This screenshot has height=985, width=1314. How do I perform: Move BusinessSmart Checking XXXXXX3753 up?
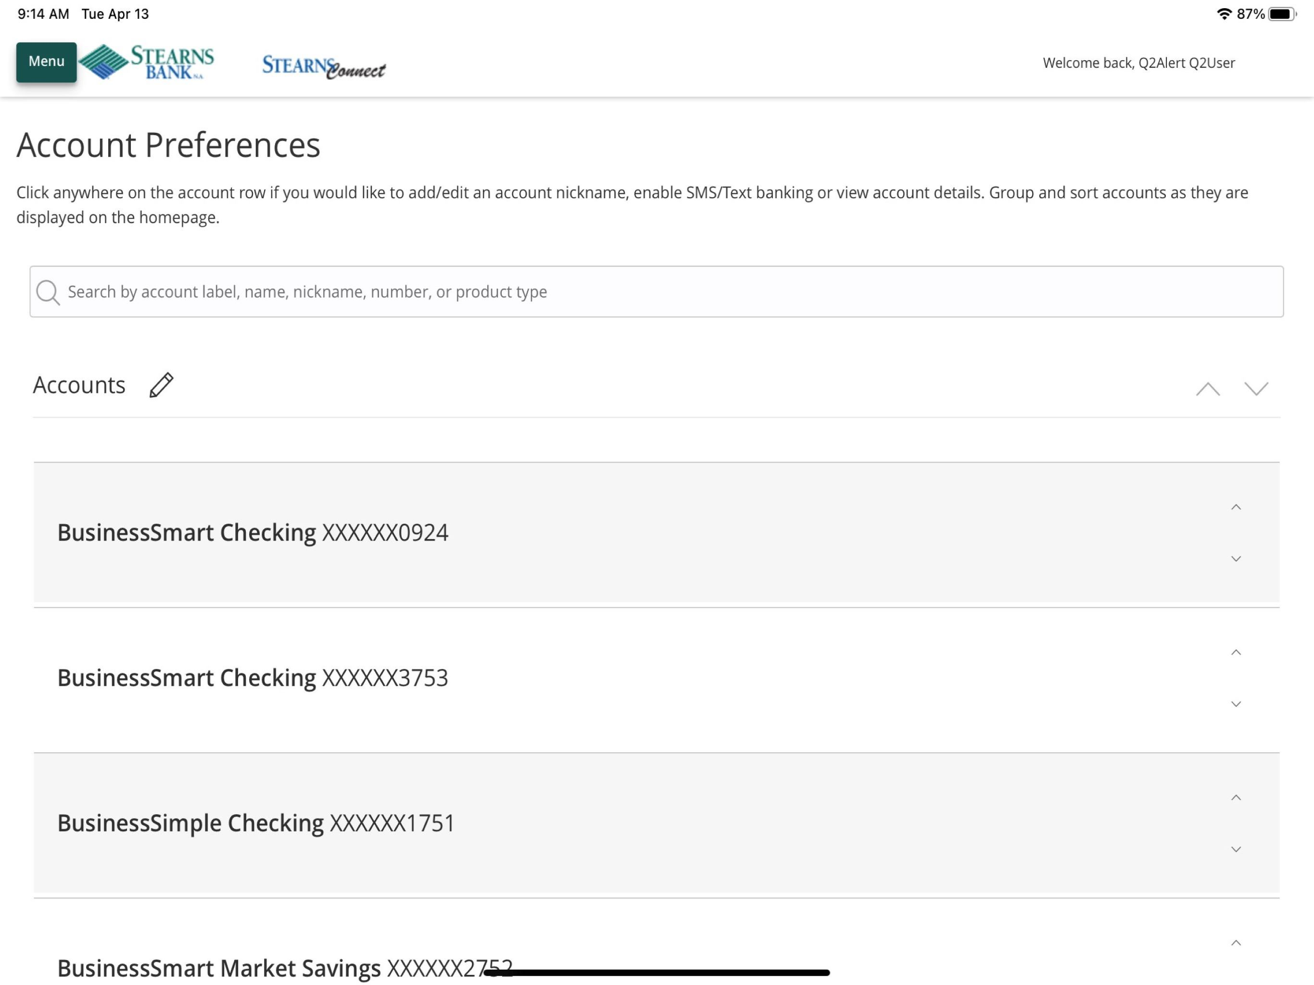[1236, 652]
